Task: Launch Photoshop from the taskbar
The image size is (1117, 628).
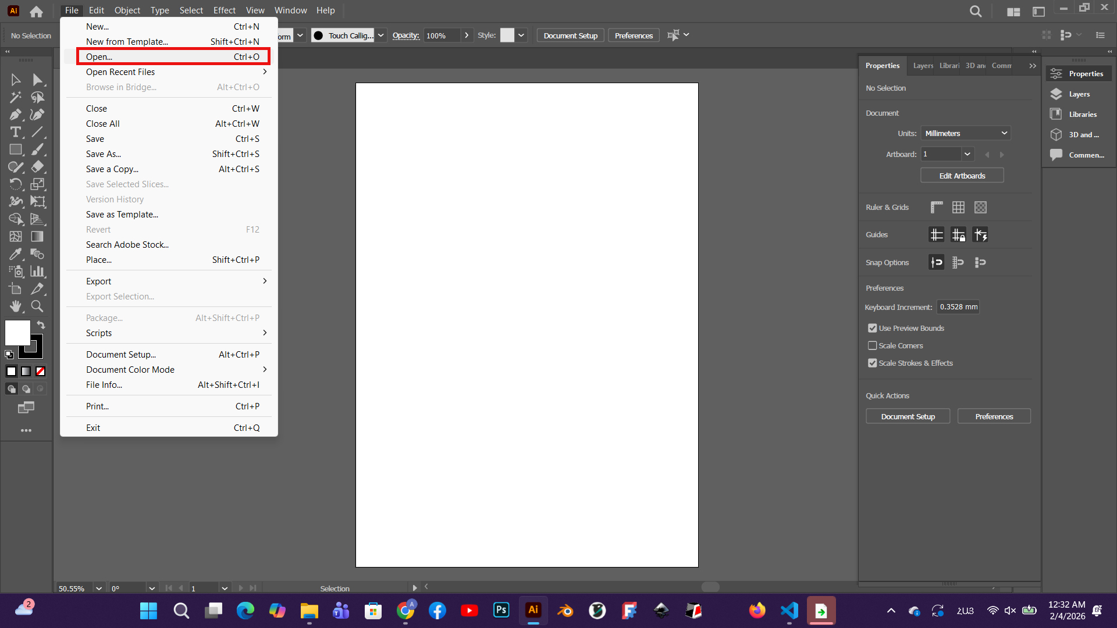Action: 501,610
